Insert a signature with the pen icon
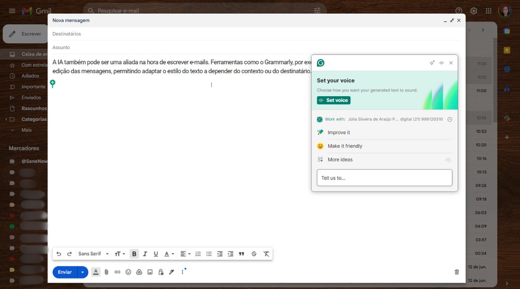Image resolution: width=520 pixels, height=289 pixels. pyautogui.click(x=171, y=272)
